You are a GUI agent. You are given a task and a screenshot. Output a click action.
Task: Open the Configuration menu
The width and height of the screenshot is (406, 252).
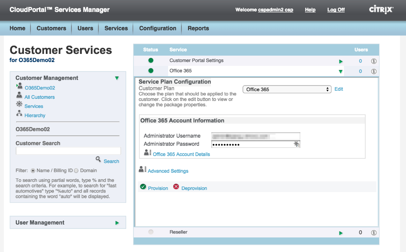click(157, 28)
